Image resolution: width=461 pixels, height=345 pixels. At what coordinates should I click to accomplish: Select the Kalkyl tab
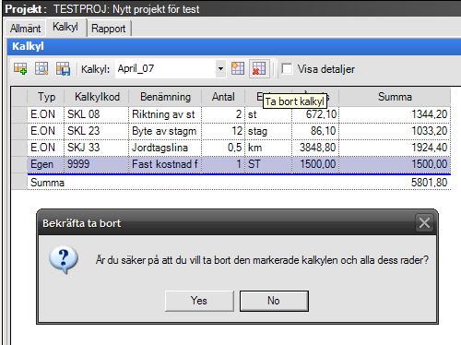pos(65,27)
